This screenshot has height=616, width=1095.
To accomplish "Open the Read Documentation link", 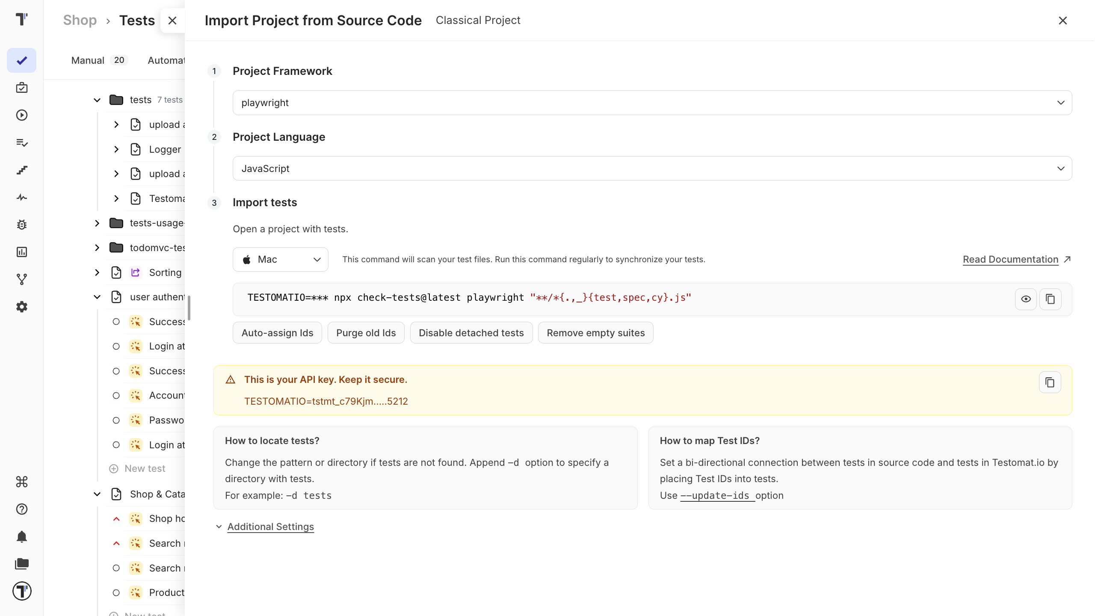I will pos(1010,259).
